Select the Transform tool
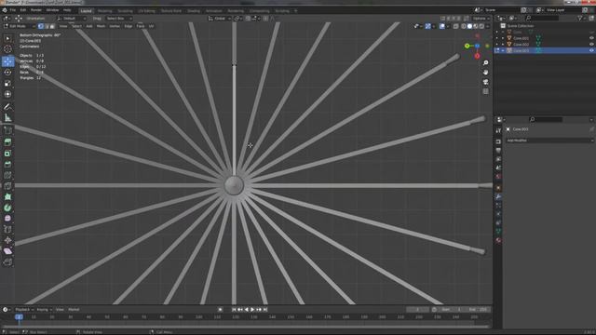 (7, 94)
